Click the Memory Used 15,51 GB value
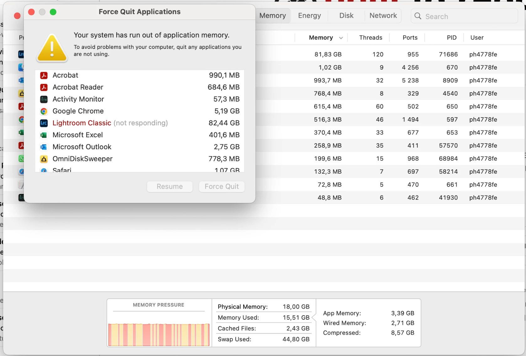The image size is (526, 356). (296, 317)
